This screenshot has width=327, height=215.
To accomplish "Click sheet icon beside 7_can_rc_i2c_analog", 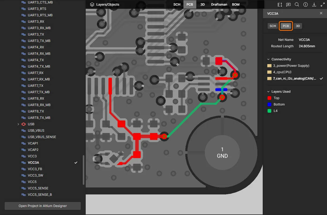I will tap(269, 79).
